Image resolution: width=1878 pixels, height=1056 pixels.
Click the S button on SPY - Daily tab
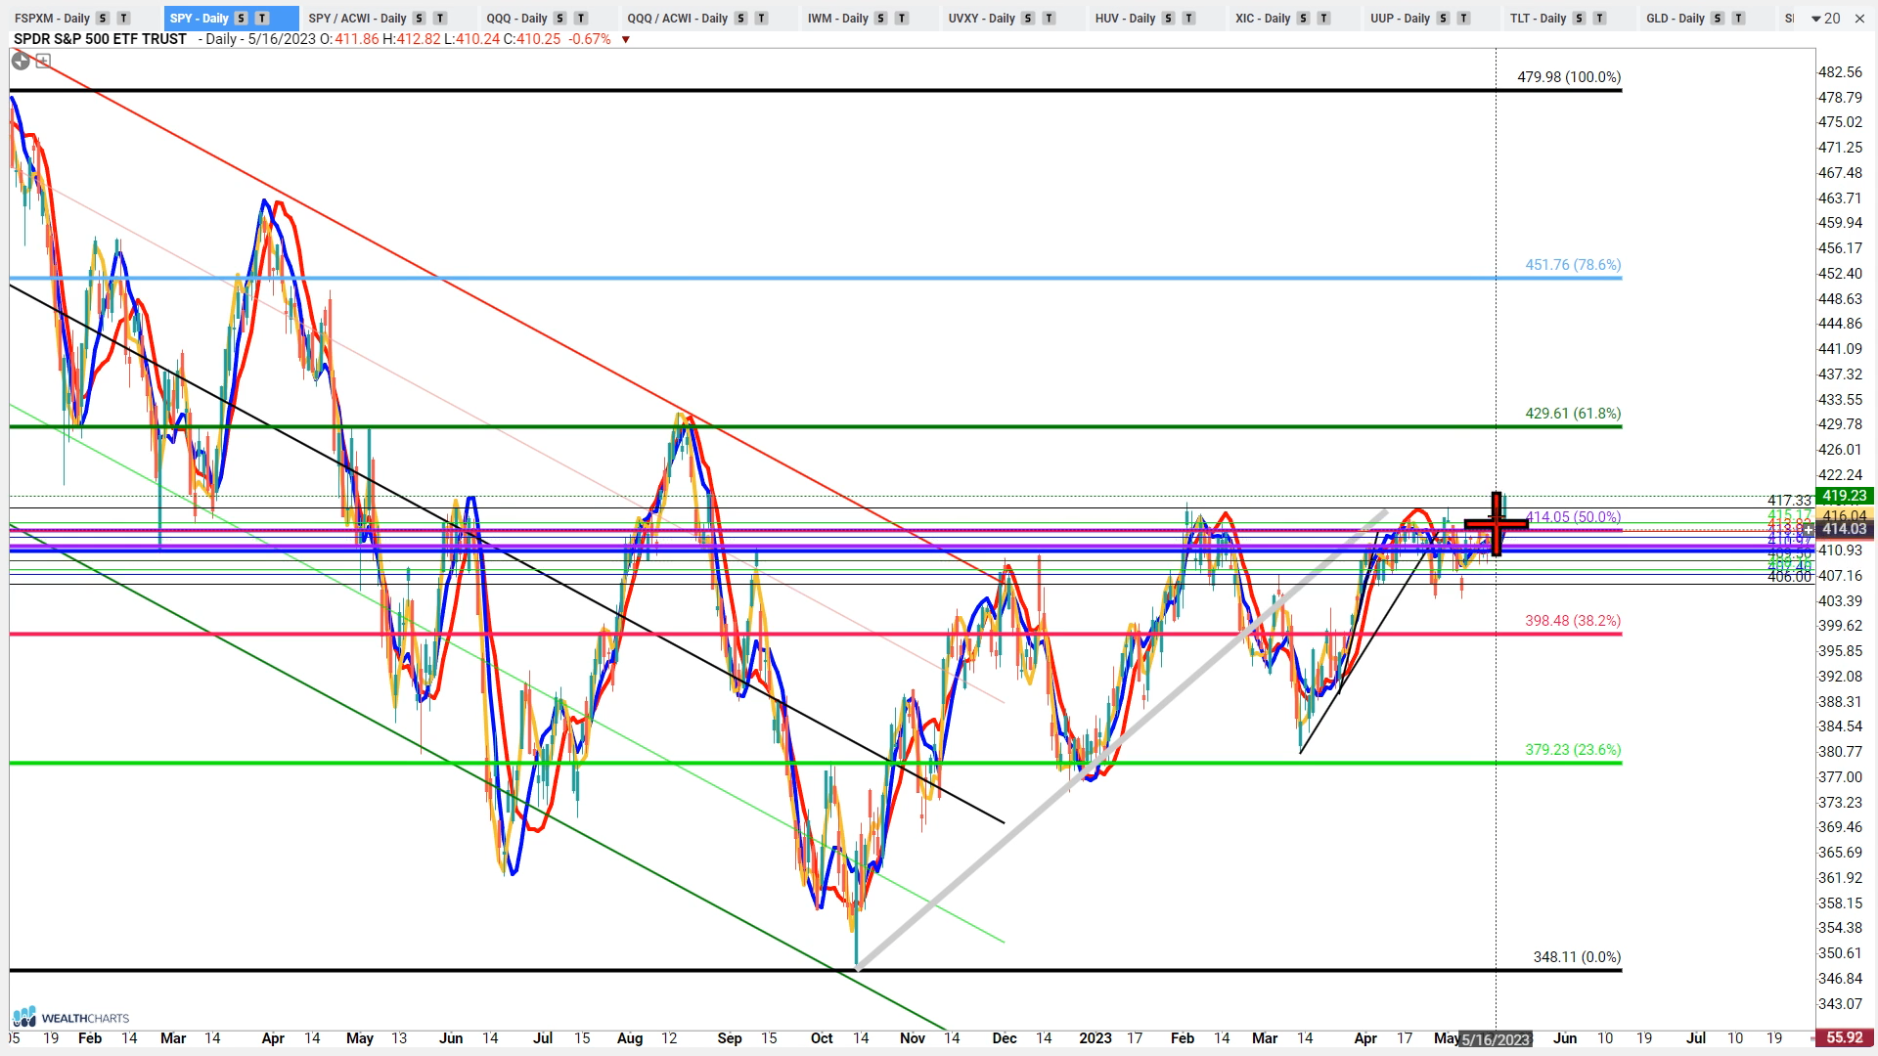click(242, 19)
